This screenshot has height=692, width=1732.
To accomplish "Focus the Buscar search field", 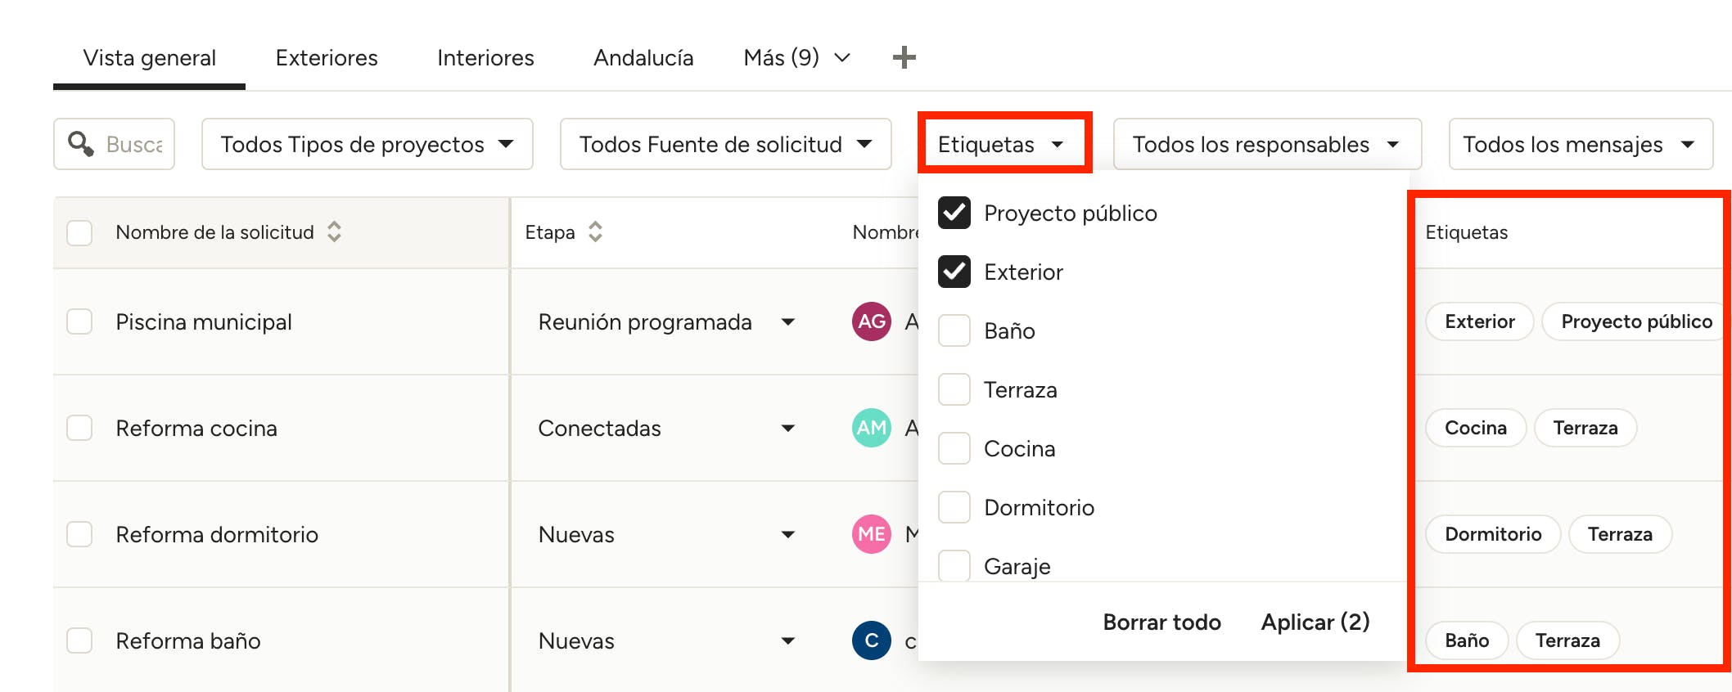I will tap(134, 145).
